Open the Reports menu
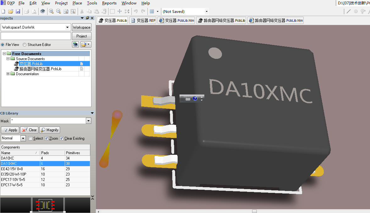This screenshot has width=370, height=213. tap(109, 3)
